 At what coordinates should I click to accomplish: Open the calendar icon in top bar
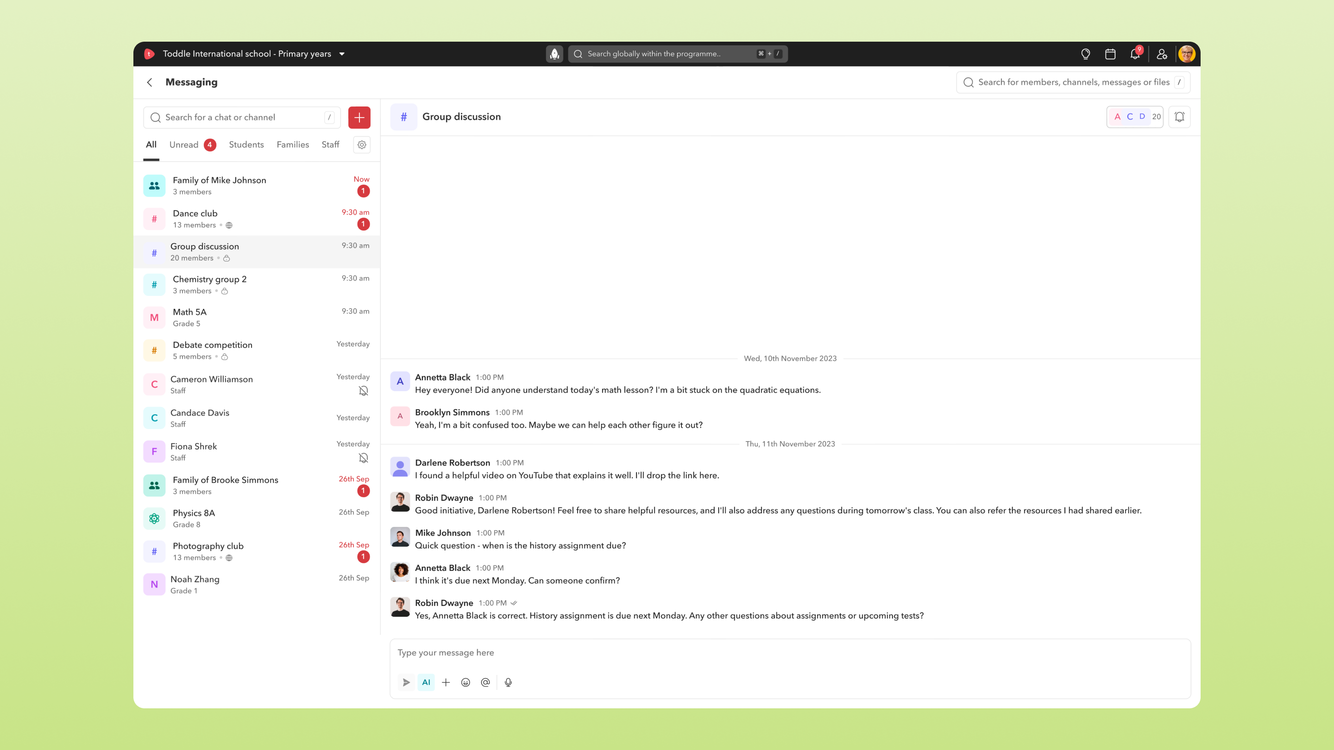[x=1110, y=54]
